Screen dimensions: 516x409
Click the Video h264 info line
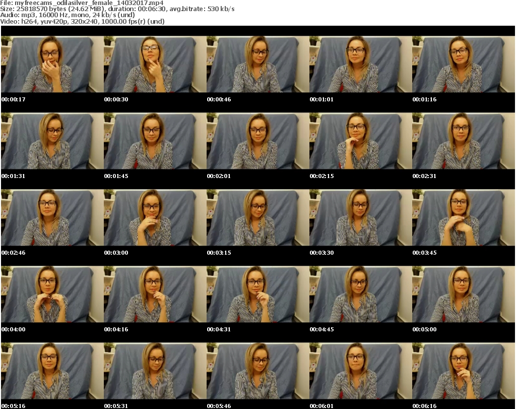tap(82, 21)
